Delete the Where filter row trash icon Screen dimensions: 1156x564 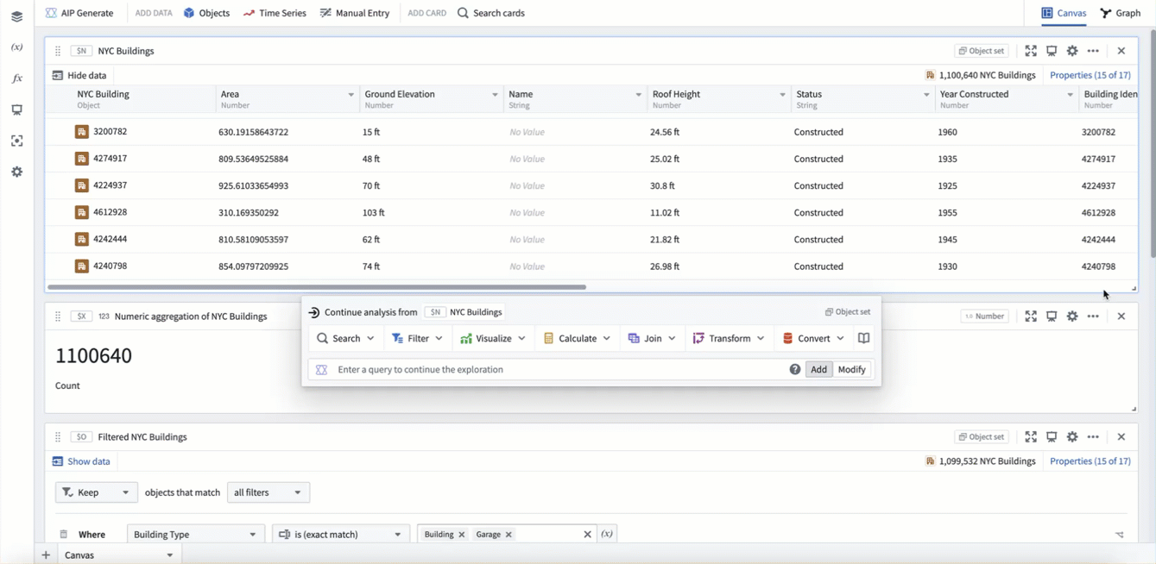pyautogui.click(x=63, y=535)
